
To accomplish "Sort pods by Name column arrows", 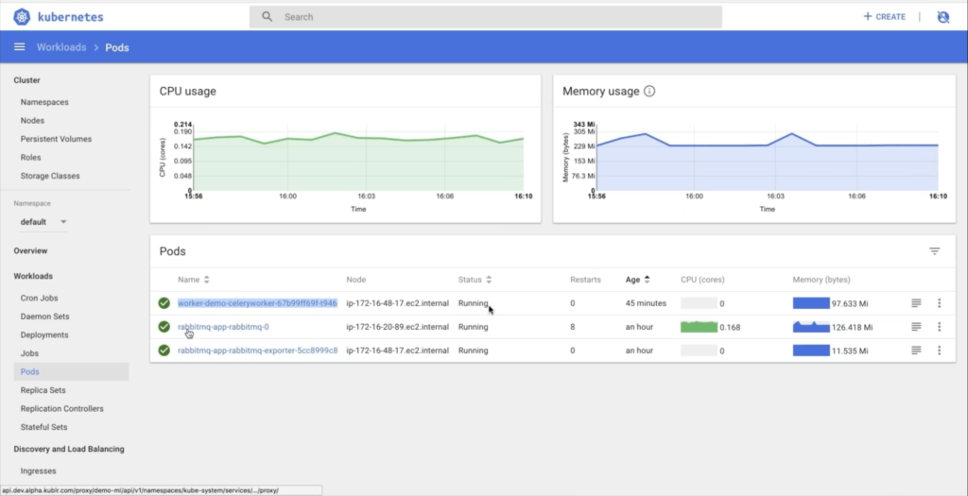I will [207, 280].
